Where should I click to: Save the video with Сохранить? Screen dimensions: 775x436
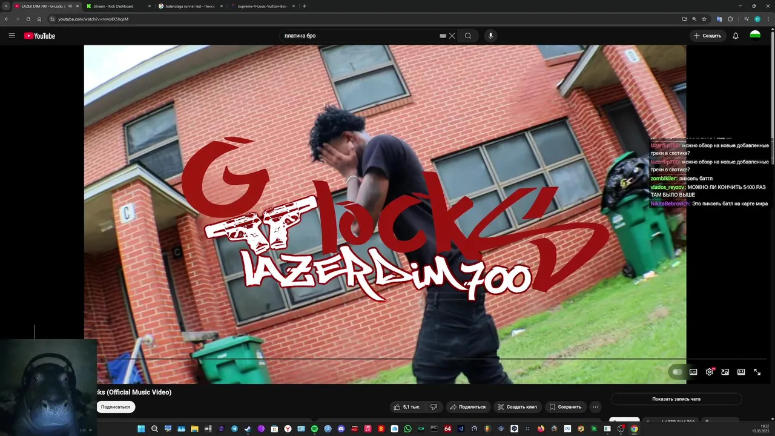566,407
